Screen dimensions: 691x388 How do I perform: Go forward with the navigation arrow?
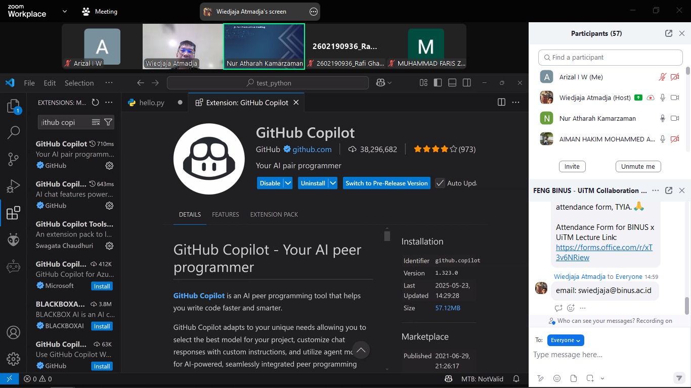point(155,83)
